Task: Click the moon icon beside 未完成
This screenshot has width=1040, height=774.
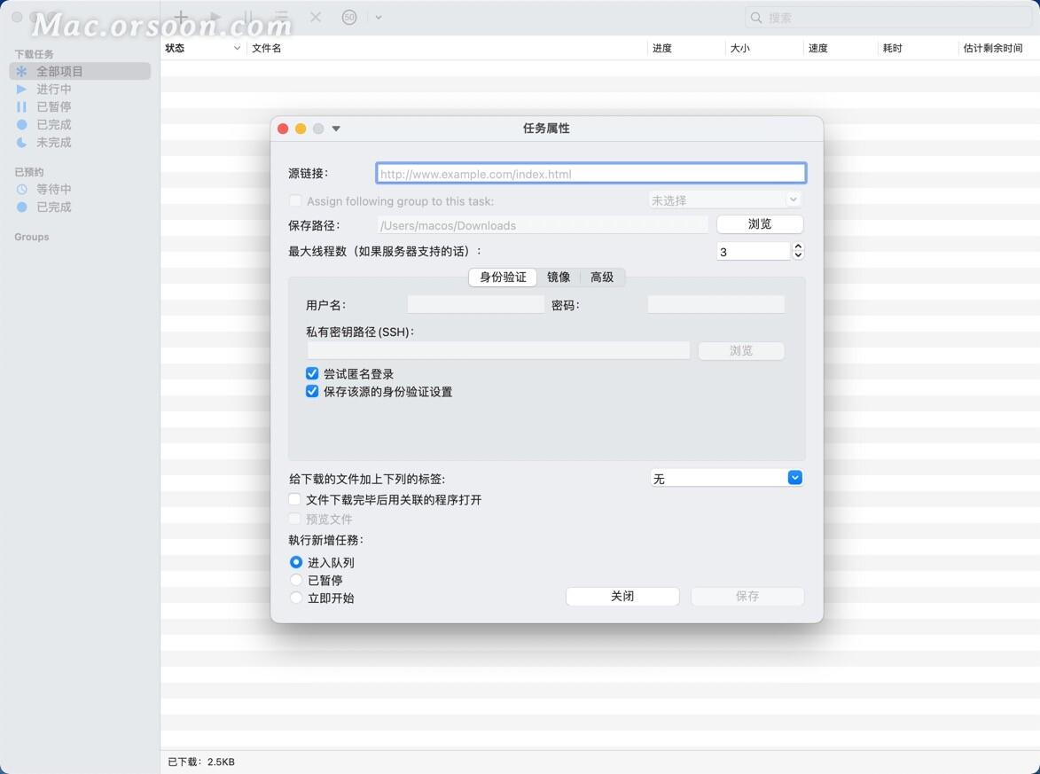Action: pyautogui.click(x=22, y=143)
